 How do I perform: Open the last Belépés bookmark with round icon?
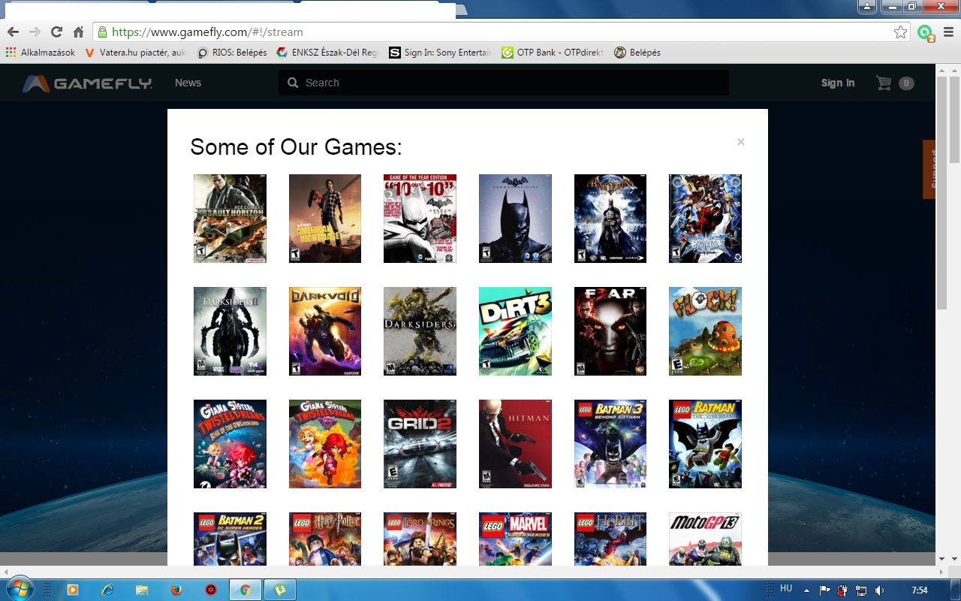[637, 53]
